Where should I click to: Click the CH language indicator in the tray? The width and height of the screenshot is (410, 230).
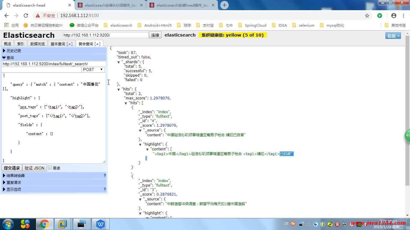coord(286,223)
